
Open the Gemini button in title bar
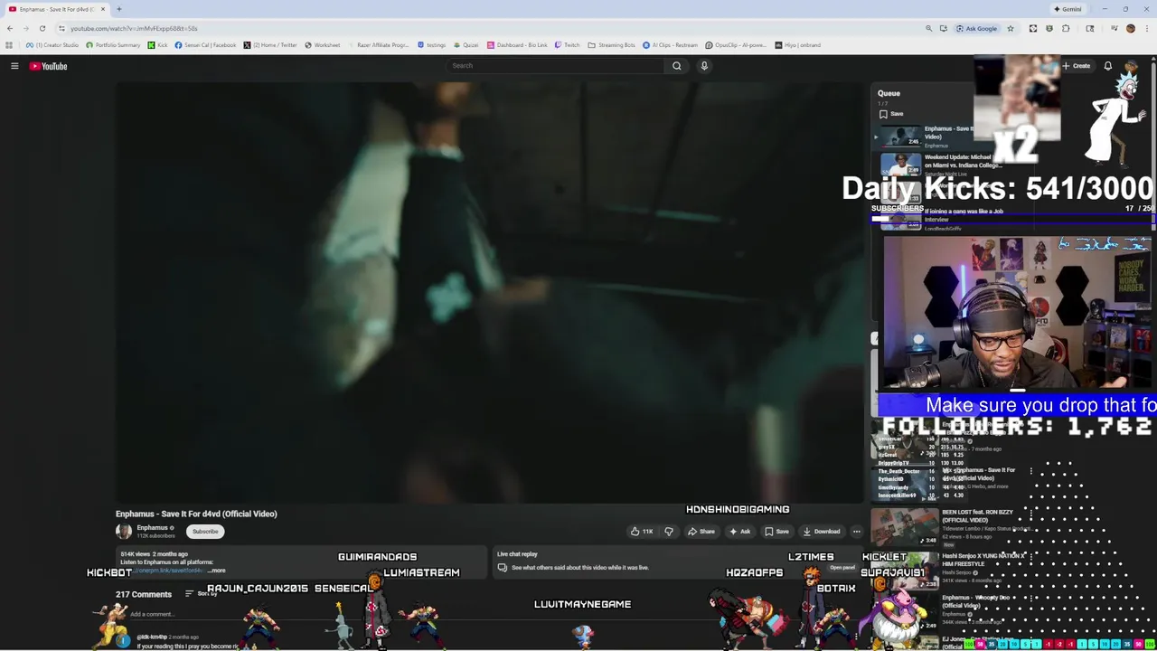point(1068,9)
